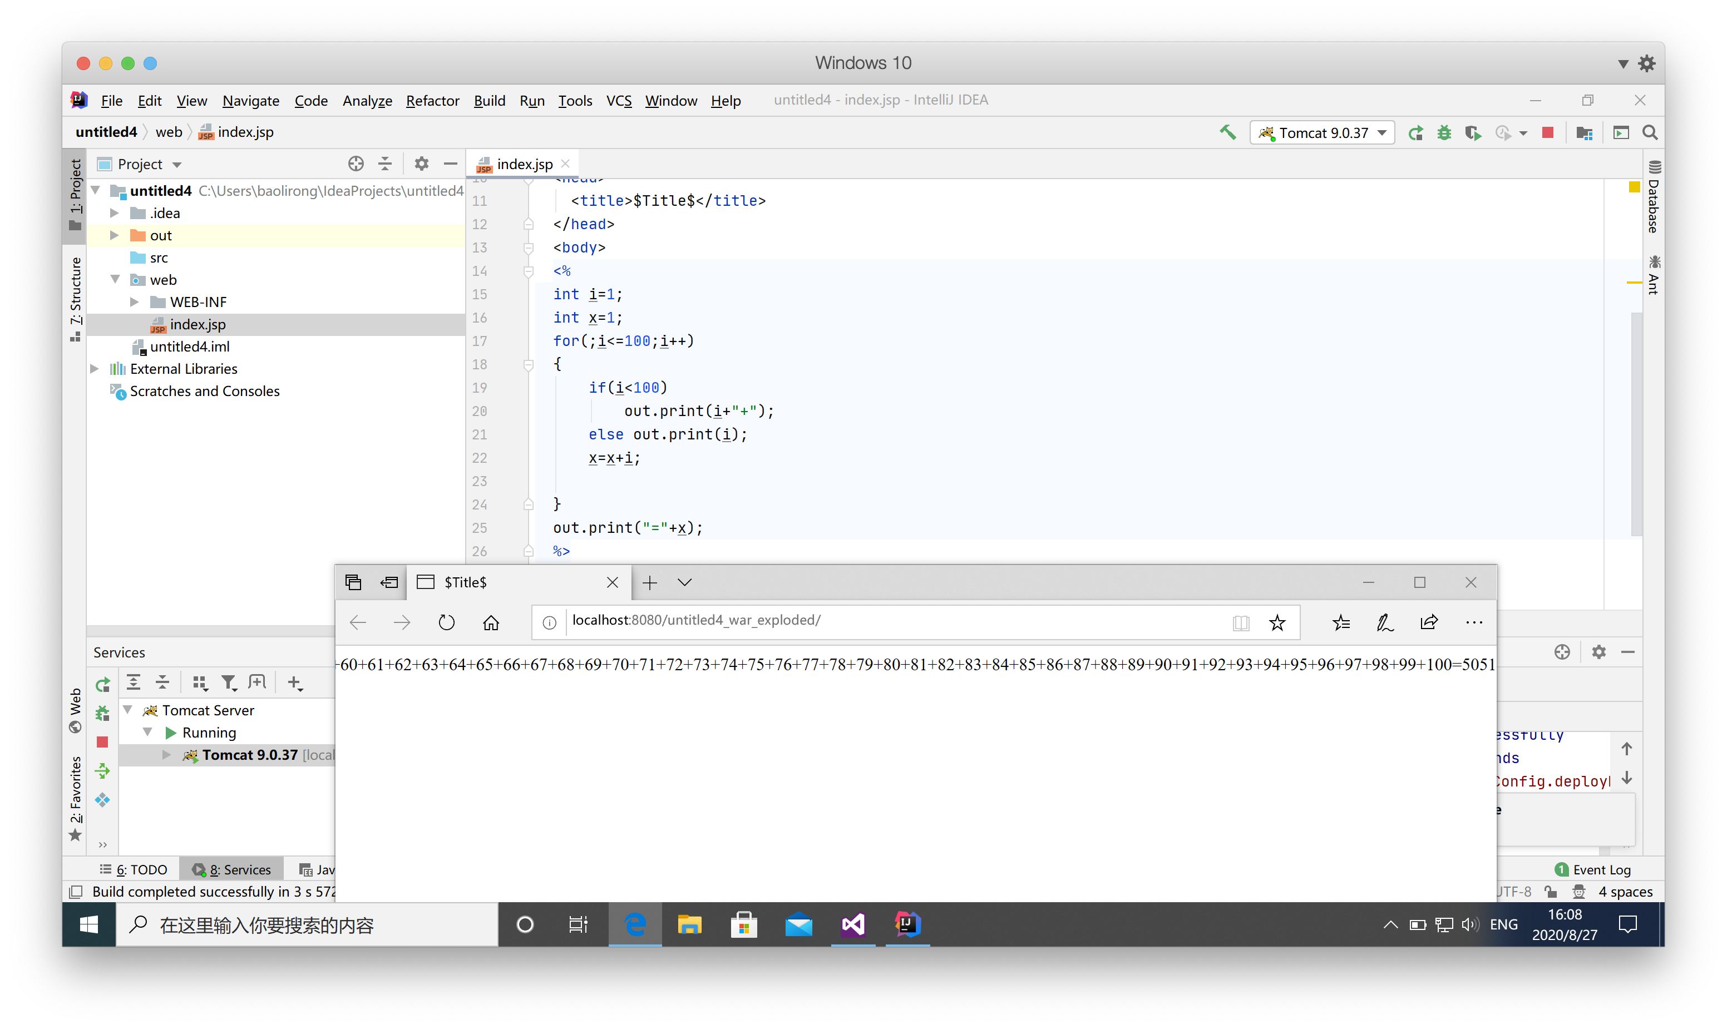Viewport: 1727px width, 1029px height.
Task: Expand the WEB-INF folder
Action: pyautogui.click(x=135, y=301)
